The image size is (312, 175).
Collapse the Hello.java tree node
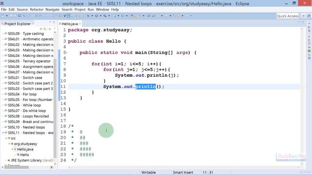12,149
